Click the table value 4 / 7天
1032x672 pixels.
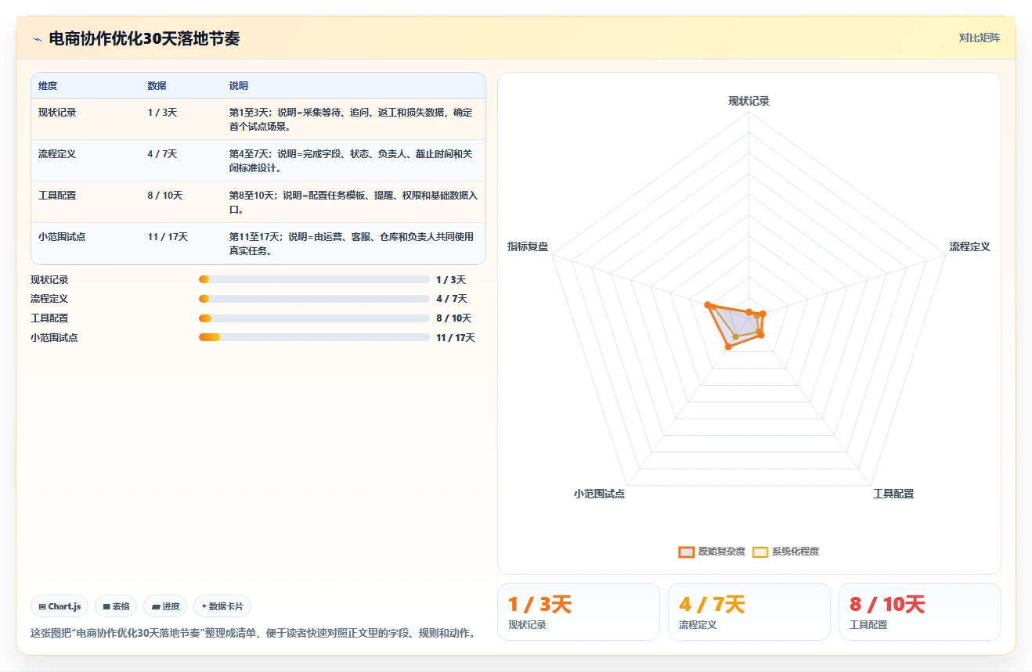tap(162, 154)
